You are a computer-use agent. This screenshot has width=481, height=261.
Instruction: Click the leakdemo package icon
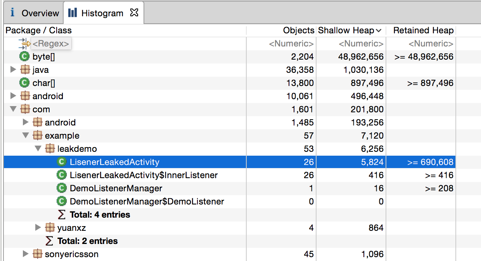click(50, 149)
